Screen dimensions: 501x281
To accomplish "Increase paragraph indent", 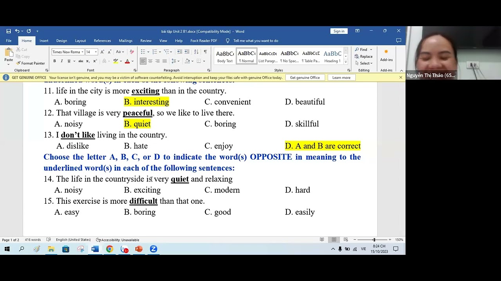I will [187, 52].
